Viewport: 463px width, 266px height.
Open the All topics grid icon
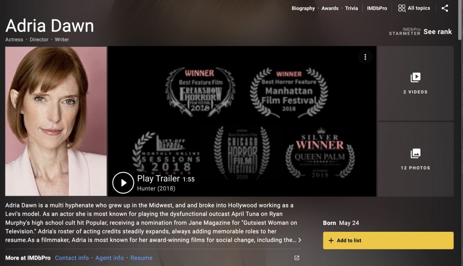(x=402, y=8)
